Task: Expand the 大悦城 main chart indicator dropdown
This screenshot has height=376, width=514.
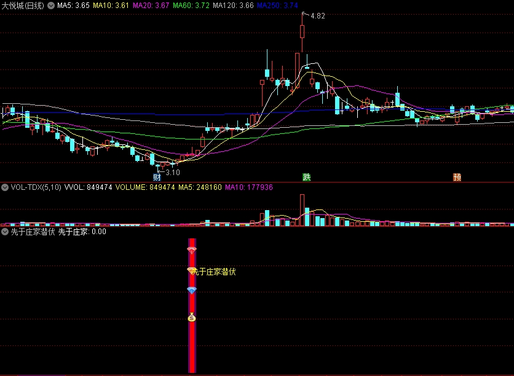Action: pos(51,6)
